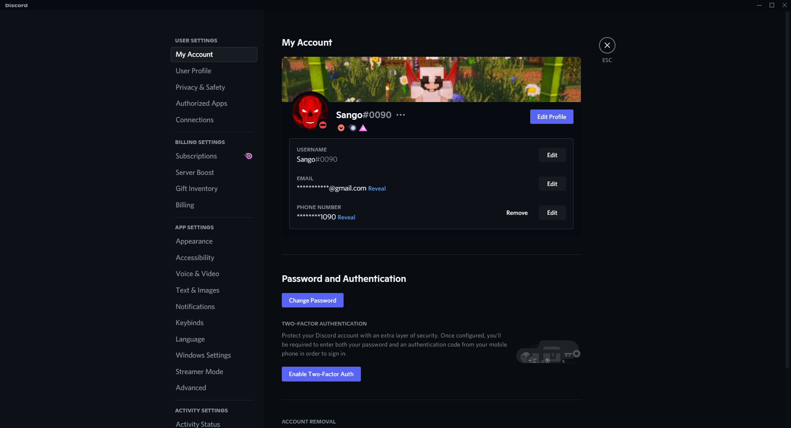Open the Billing settings page
The width and height of the screenshot is (791, 428).
coord(214,205)
